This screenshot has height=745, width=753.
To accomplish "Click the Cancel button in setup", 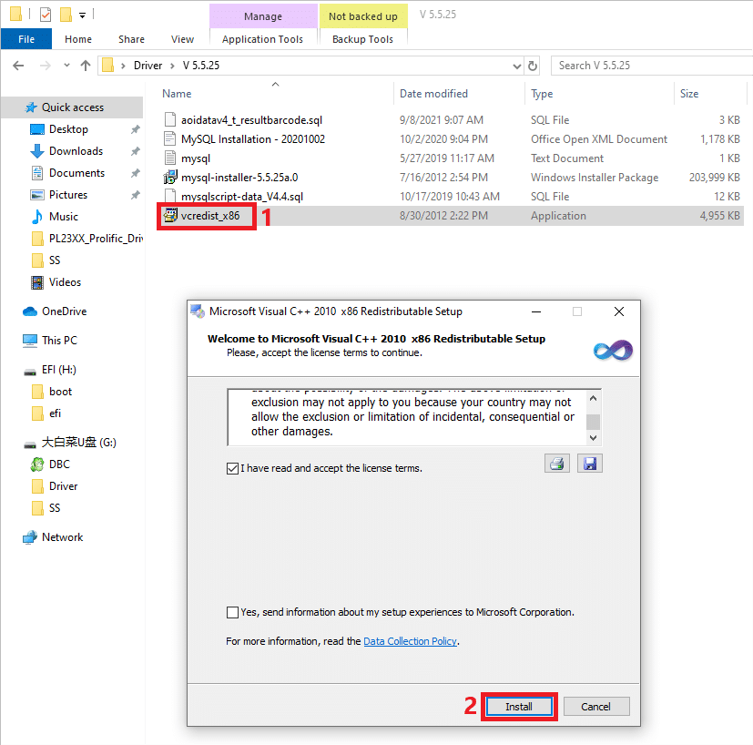I will tap(596, 707).
